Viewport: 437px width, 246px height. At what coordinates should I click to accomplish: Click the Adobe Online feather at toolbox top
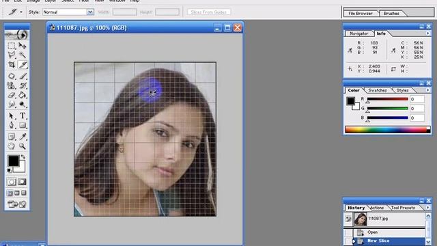(16, 35)
